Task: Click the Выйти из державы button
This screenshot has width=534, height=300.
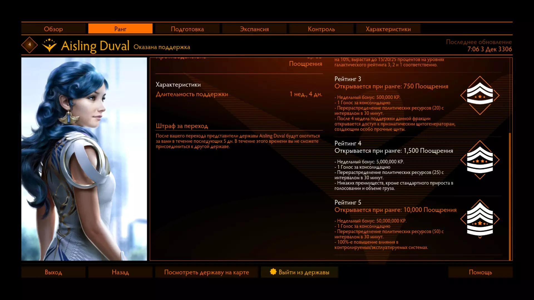Action: click(x=304, y=272)
